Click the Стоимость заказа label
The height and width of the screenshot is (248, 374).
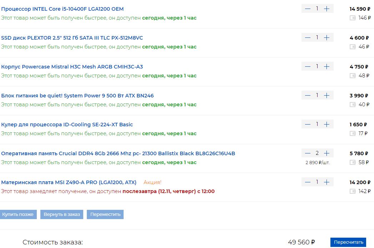click(x=53, y=242)
